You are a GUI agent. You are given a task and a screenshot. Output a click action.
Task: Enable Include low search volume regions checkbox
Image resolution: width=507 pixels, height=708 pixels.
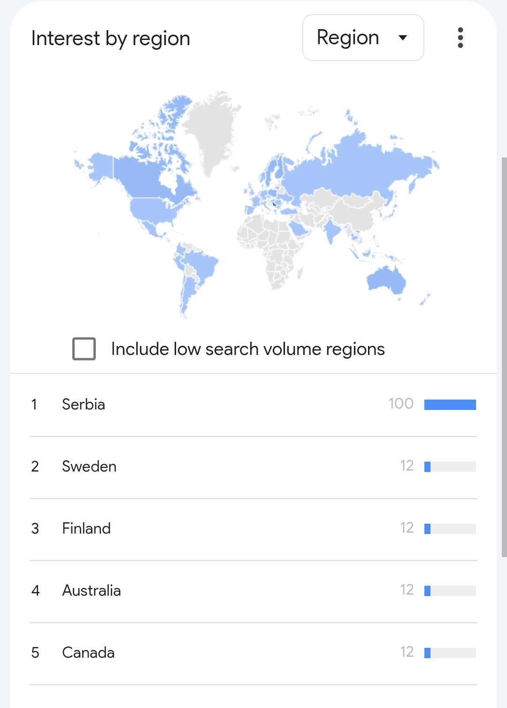tap(84, 349)
